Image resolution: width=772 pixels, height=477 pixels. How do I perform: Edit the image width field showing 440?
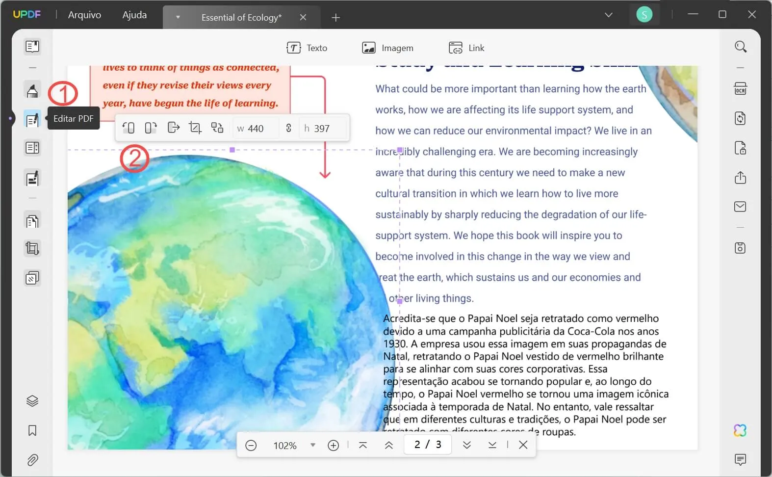[x=256, y=129]
